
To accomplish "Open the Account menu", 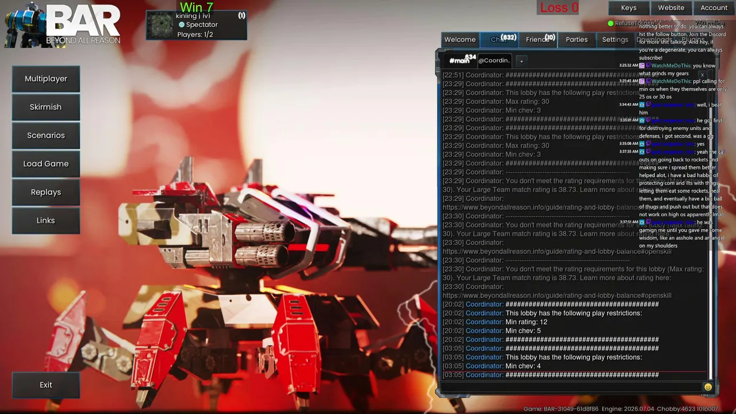I will (x=714, y=7).
